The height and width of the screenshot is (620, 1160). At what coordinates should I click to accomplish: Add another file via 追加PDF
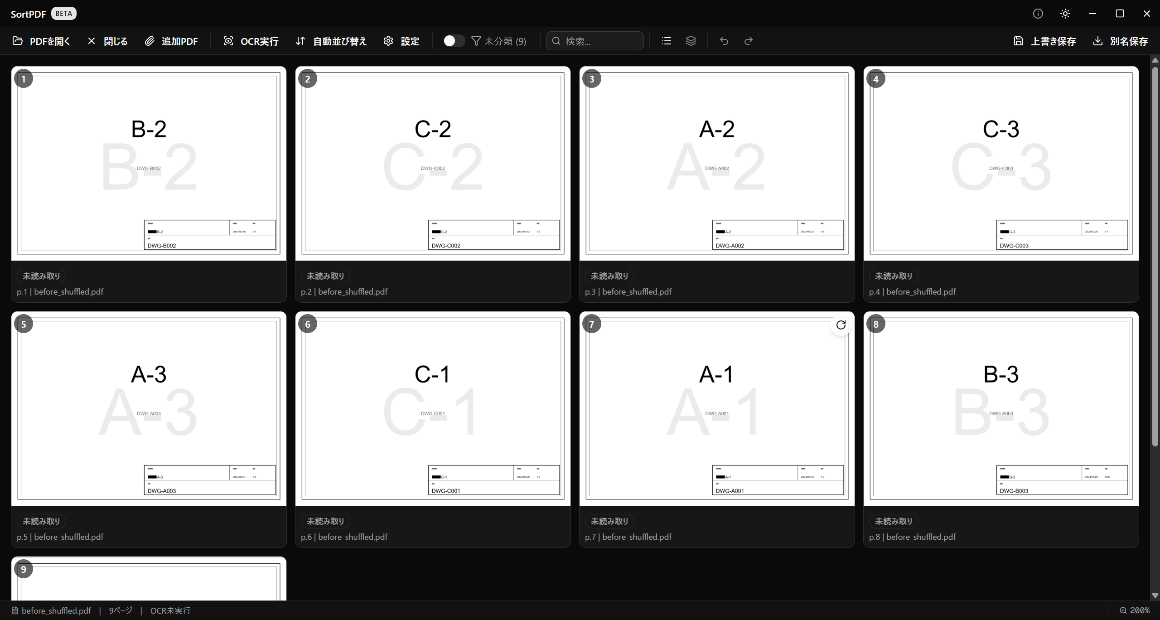[x=171, y=41]
